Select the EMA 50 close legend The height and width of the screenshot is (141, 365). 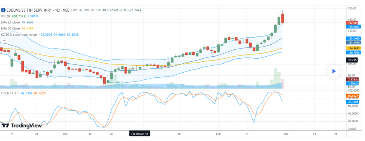tap(10, 28)
